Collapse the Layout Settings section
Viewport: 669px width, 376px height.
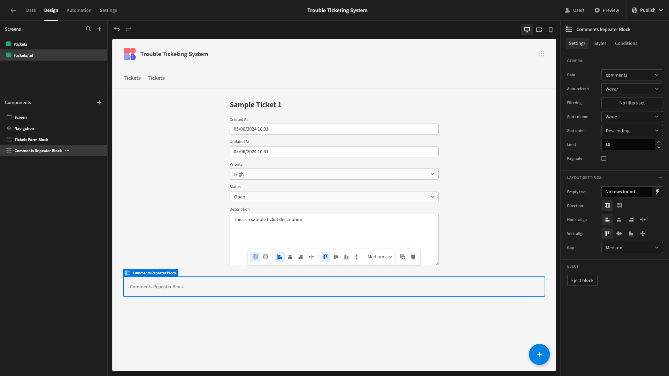coord(660,178)
